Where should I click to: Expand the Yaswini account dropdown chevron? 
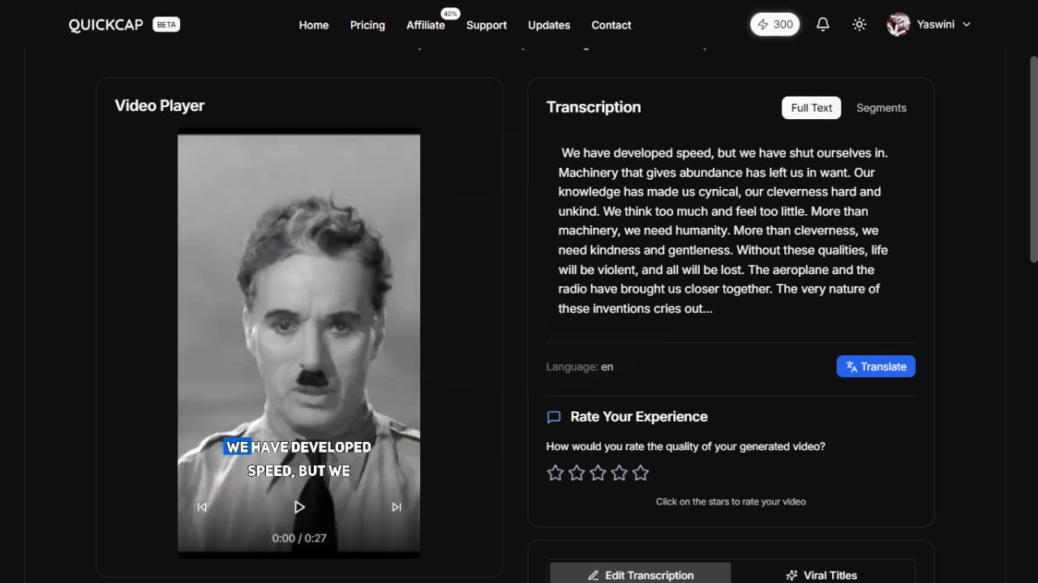point(967,25)
